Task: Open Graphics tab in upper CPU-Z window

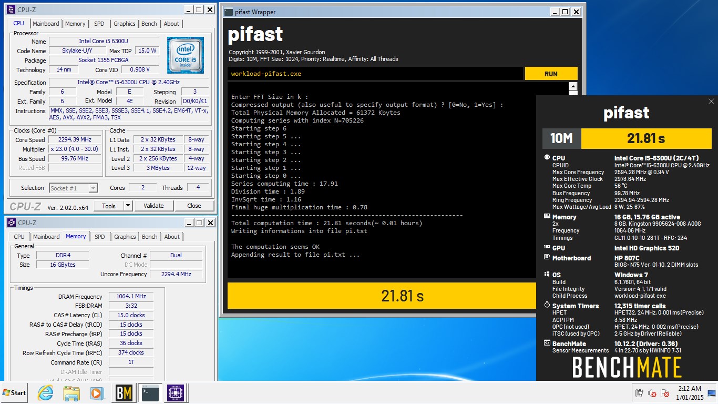Action: pos(125,24)
